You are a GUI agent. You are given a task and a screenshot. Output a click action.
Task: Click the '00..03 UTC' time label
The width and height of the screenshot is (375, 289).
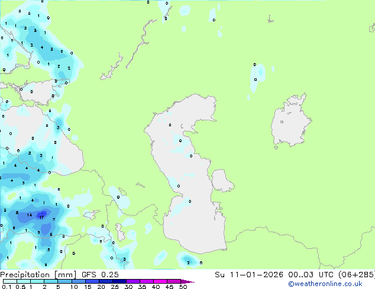coord(311,275)
